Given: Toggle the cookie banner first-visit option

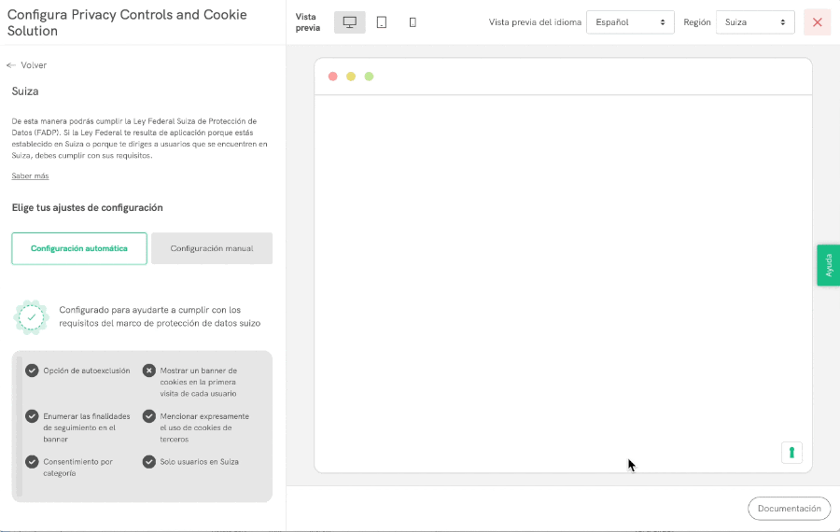Looking at the screenshot, I should 148,371.
